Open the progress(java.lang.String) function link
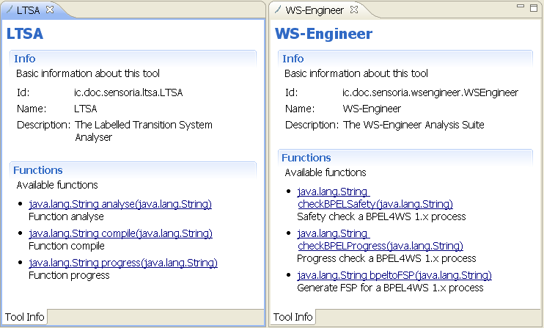The width and height of the screenshot is (544, 328). pyautogui.click(x=123, y=263)
